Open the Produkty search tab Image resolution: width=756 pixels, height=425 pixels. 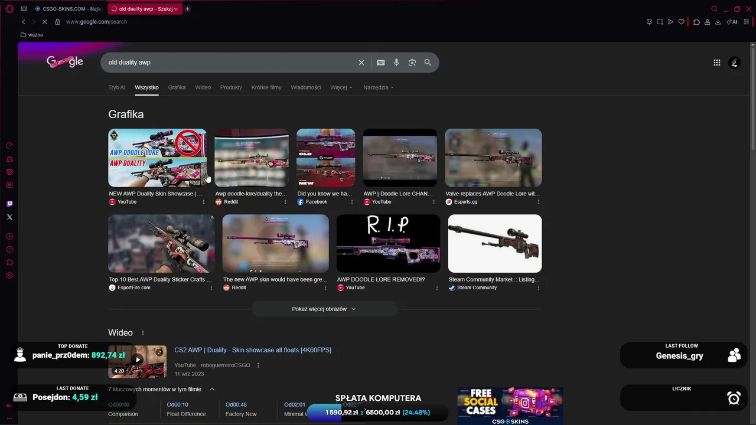(x=231, y=87)
